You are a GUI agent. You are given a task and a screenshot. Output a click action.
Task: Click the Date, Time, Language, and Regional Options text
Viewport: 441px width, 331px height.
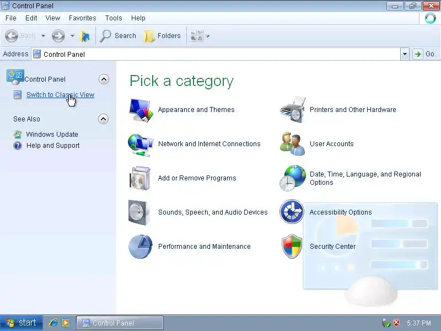365,178
